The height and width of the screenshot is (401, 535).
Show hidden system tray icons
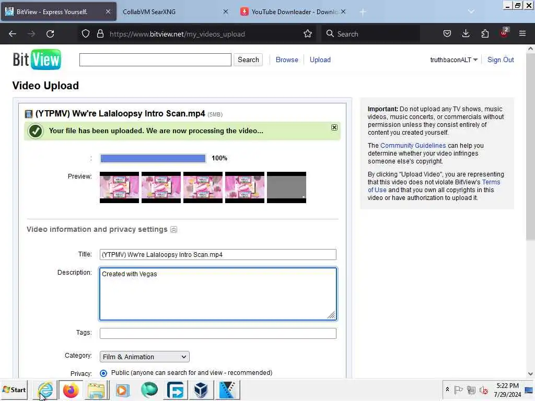447,390
